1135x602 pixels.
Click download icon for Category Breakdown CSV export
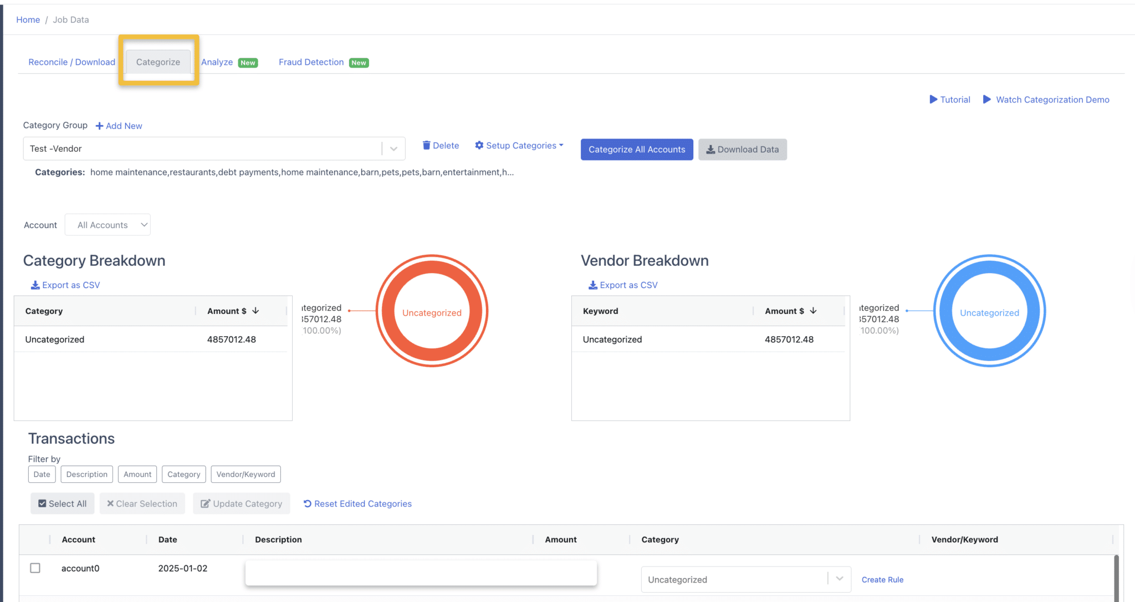pos(35,285)
